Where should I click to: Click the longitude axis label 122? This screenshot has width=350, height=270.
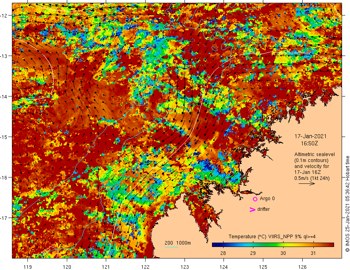coord(145,267)
